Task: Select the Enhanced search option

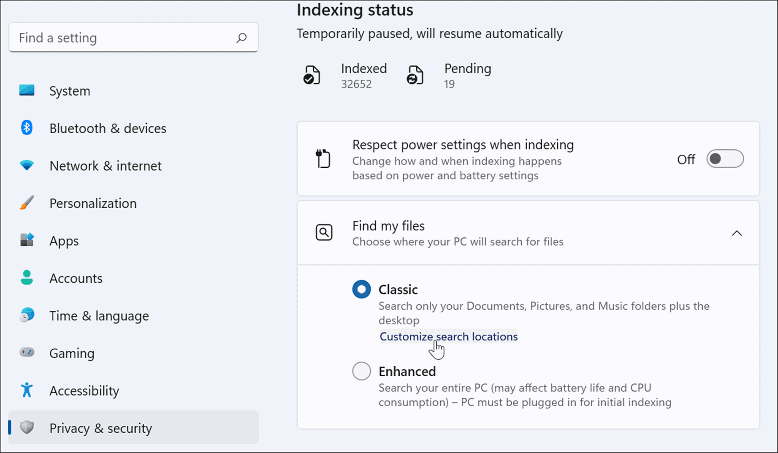Action: pos(361,371)
